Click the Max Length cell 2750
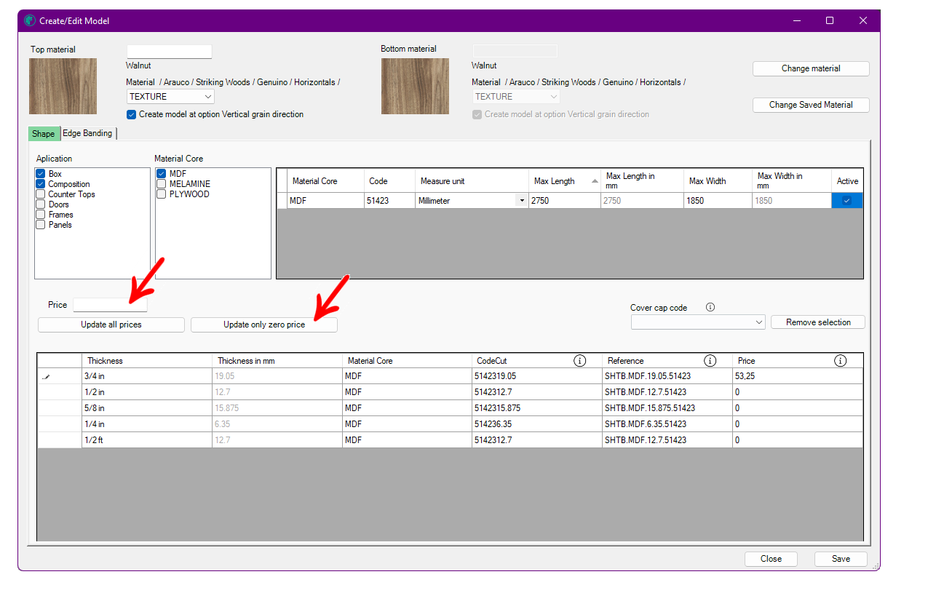 [x=565, y=201]
